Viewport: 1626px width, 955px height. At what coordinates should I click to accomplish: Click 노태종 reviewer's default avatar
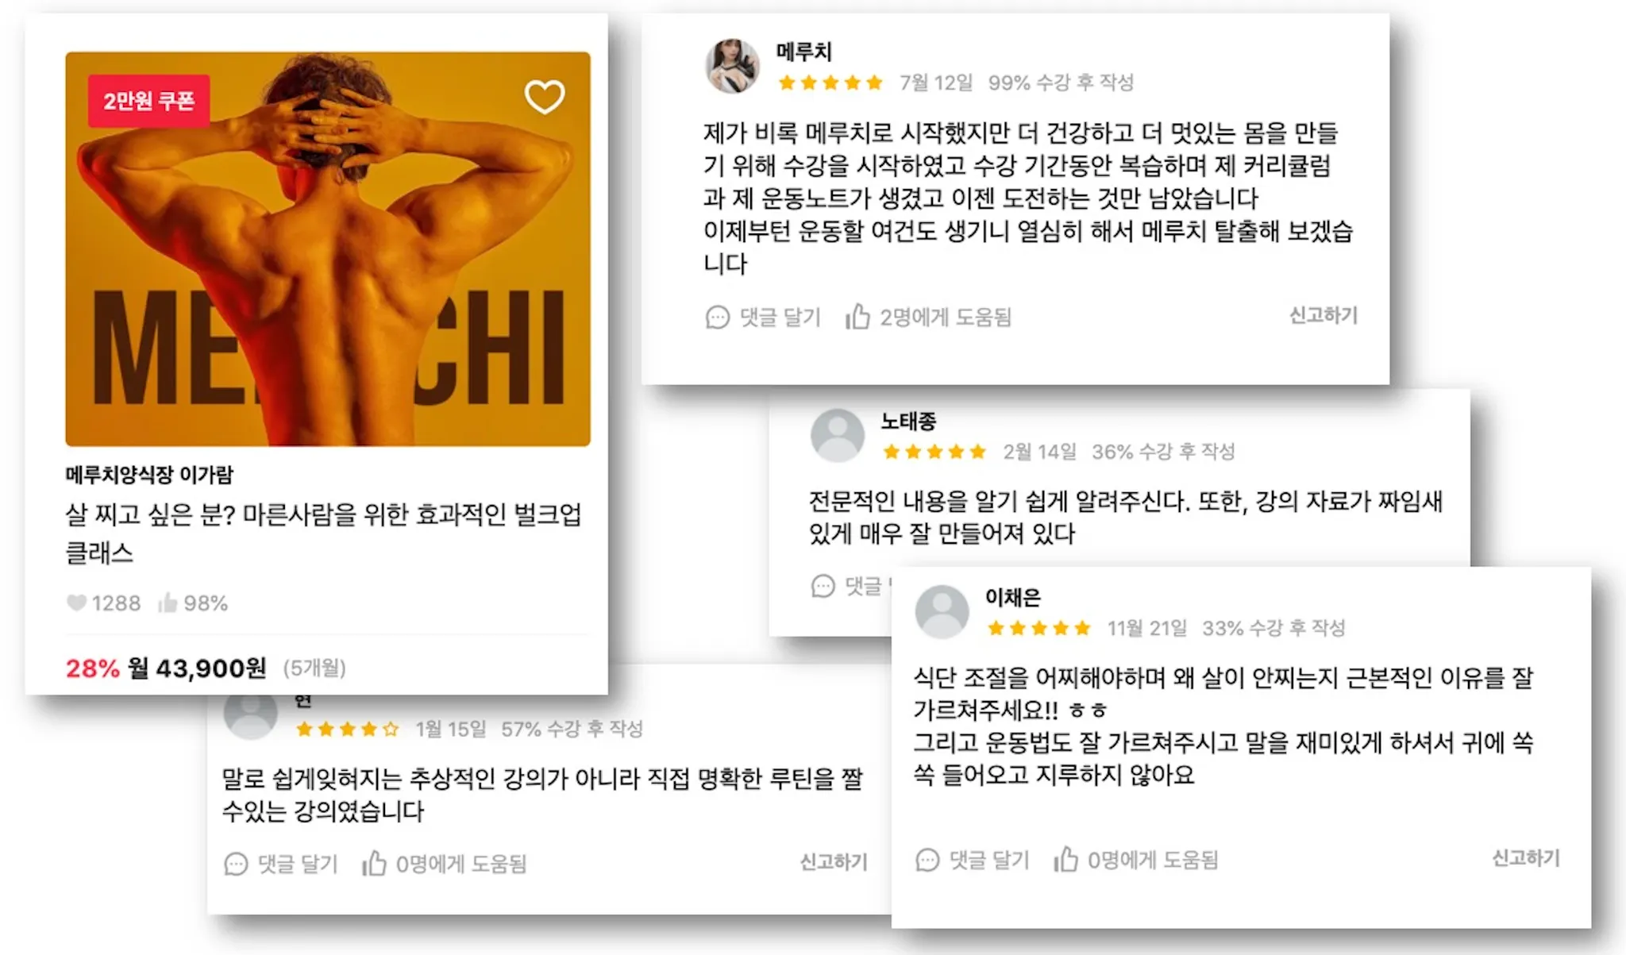pyautogui.click(x=837, y=436)
